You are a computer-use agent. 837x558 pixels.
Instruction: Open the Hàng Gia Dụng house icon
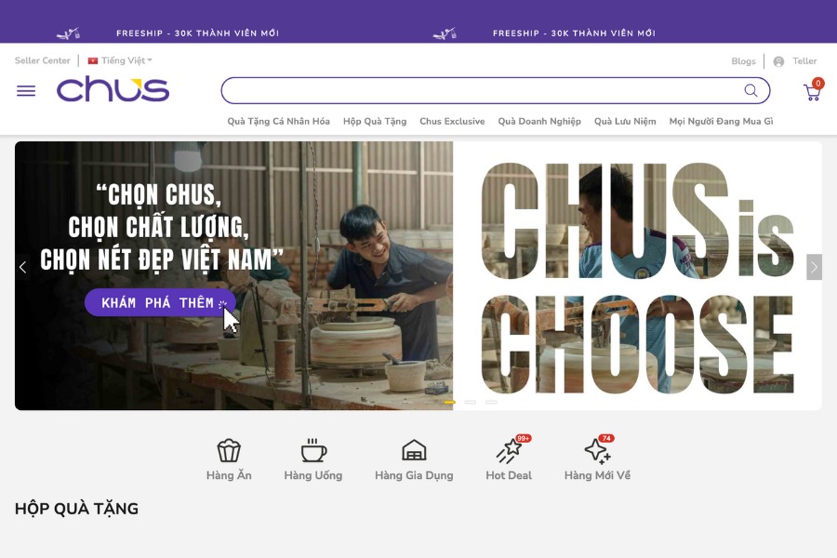[414, 450]
